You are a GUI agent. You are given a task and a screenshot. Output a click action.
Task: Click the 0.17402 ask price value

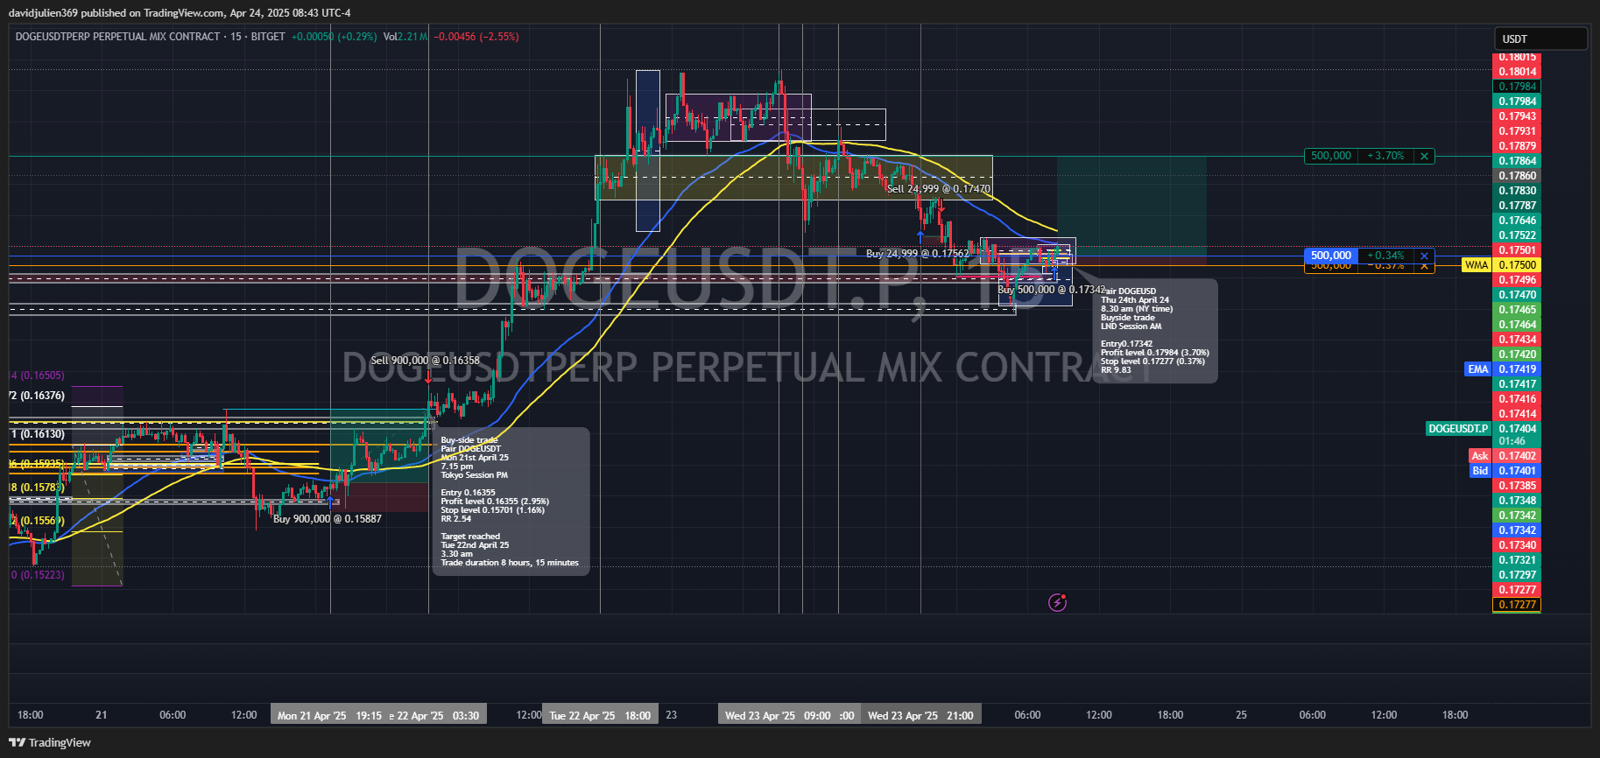[x=1517, y=456]
